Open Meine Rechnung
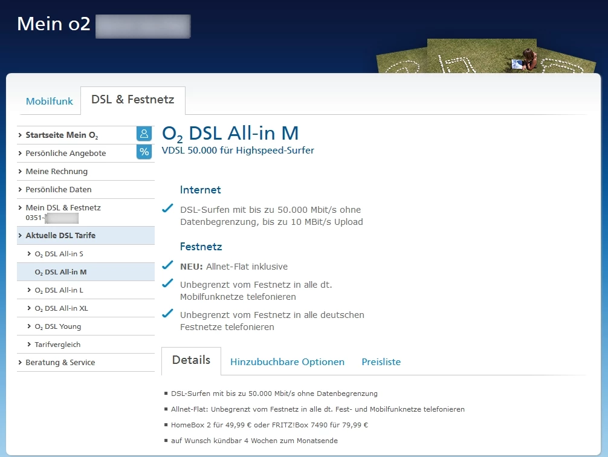608x457 pixels. (57, 172)
